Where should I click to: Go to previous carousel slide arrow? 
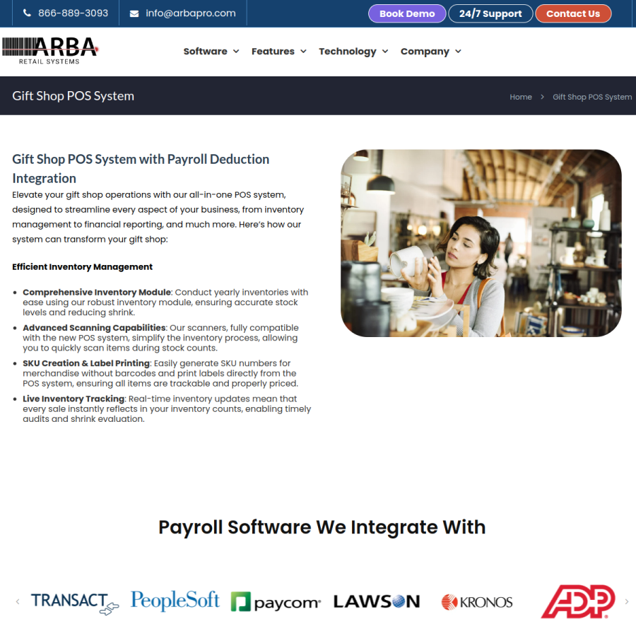pyautogui.click(x=18, y=601)
